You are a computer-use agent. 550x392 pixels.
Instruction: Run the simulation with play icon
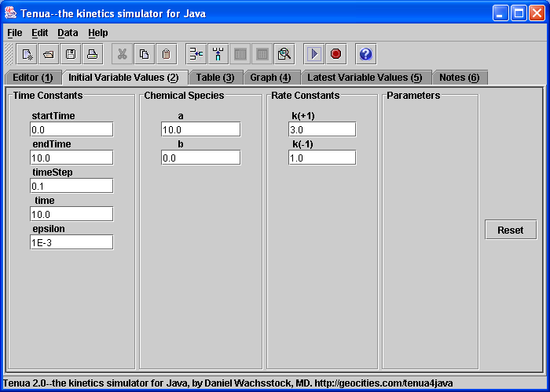click(x=314, y=54)
